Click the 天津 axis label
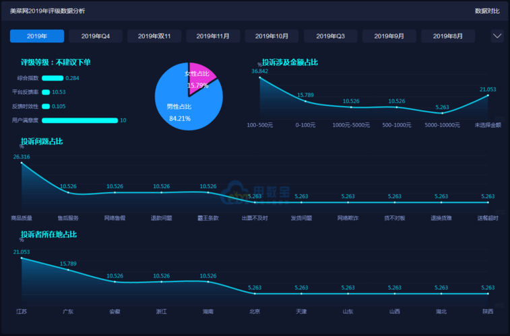This screenshot has height=336, width=510. pyautogui.click(x=301, y=312)
